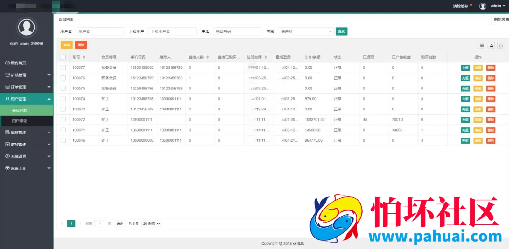The width and height of the screenshot is (509, 249).
Task: Click the 979.00 balance cell
Action: pyautogui.click(x=310, y=99)
